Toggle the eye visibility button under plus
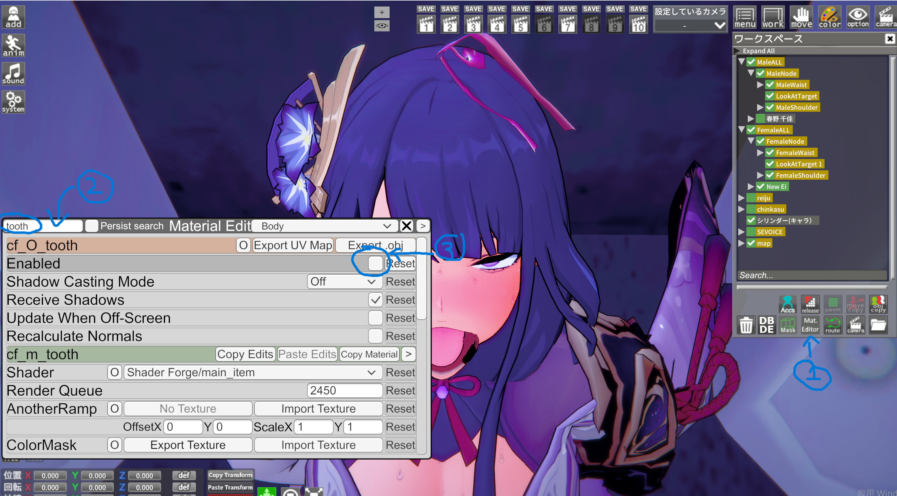 pyautogui.click(x=382, y=26)
